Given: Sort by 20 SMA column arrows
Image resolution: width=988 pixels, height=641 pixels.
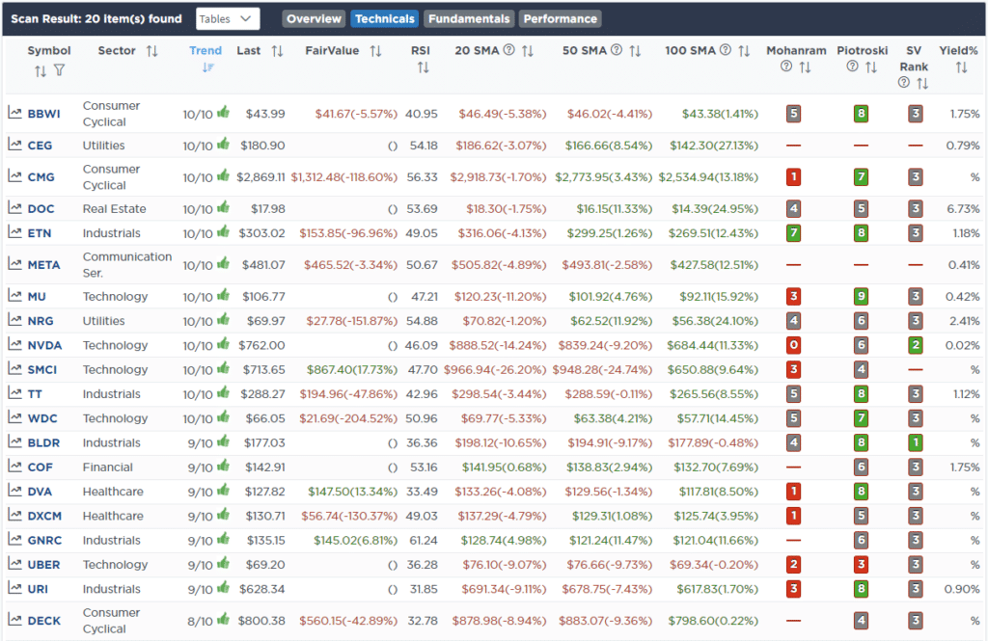Looking at the screenshot, I should pyautogui.click(x=528, y=51).
